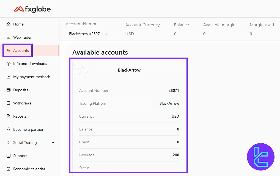The height and width of the screenshot is (176, 280).
Task: Open the Deposits page link
Action: point(21,90)
